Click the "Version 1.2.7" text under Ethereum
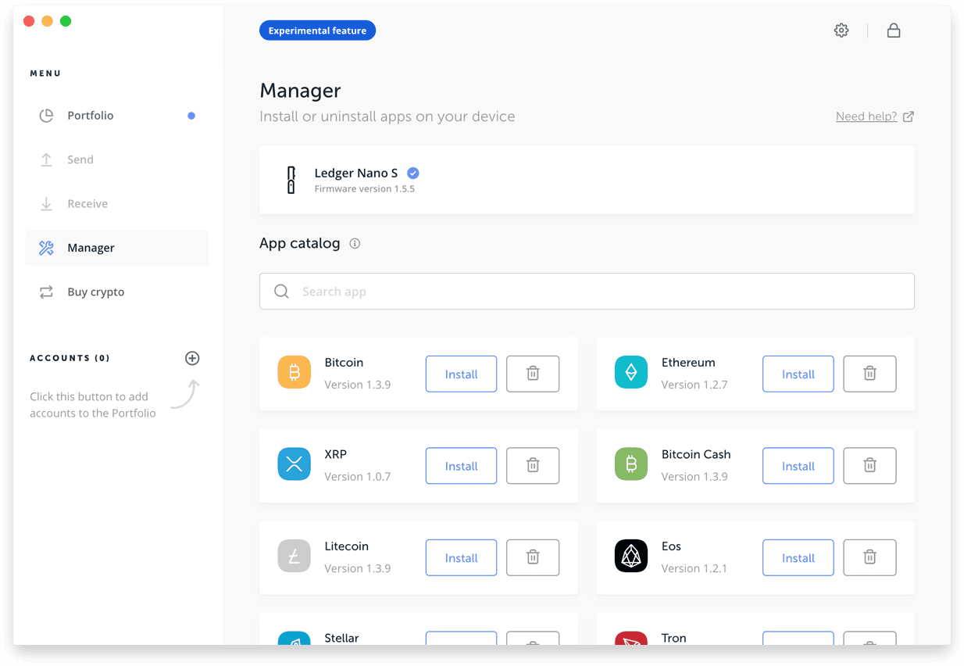This screenshot has width=964, height=666. [x=694, y=385]
